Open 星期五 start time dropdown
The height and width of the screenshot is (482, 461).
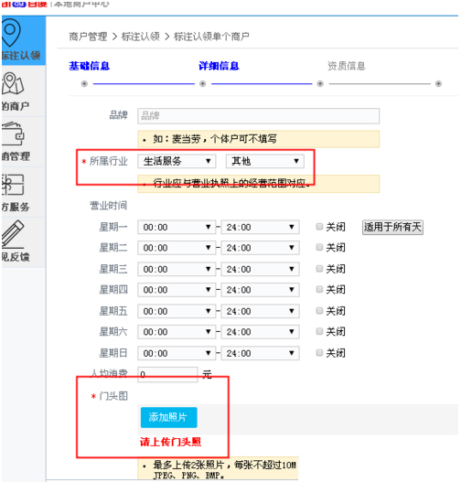tap(177, 311)
